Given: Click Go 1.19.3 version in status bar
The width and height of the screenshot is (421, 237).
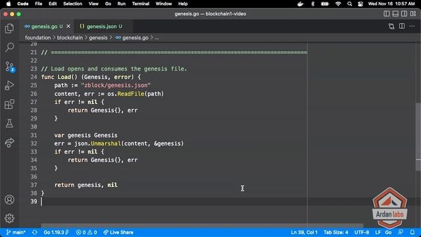Looking at the screenshot, I should click(56, 232).
